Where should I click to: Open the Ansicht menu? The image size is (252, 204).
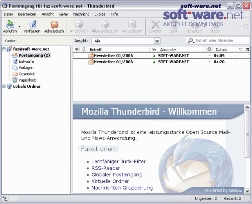(x=47, y=14)
